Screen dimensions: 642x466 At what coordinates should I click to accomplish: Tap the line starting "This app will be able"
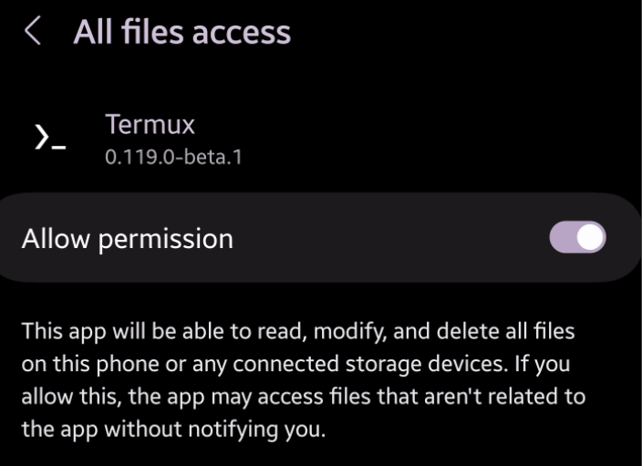click(298, 332)
